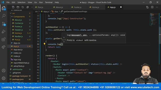The height and width of the screenshot is (90, 161).
Task: Click App class breadcrumb segment
Action: 55,11
